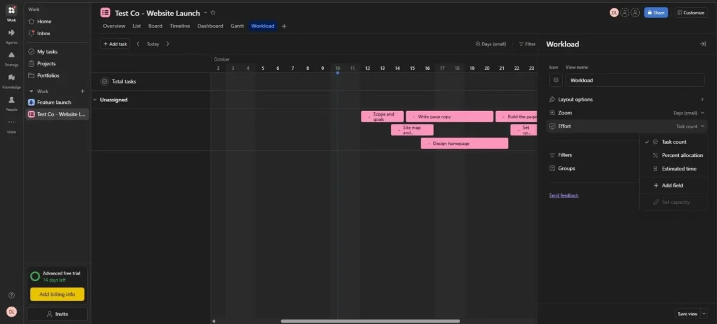Click the Share button
The image size is (717, 324).
click(x=655, y=13)
